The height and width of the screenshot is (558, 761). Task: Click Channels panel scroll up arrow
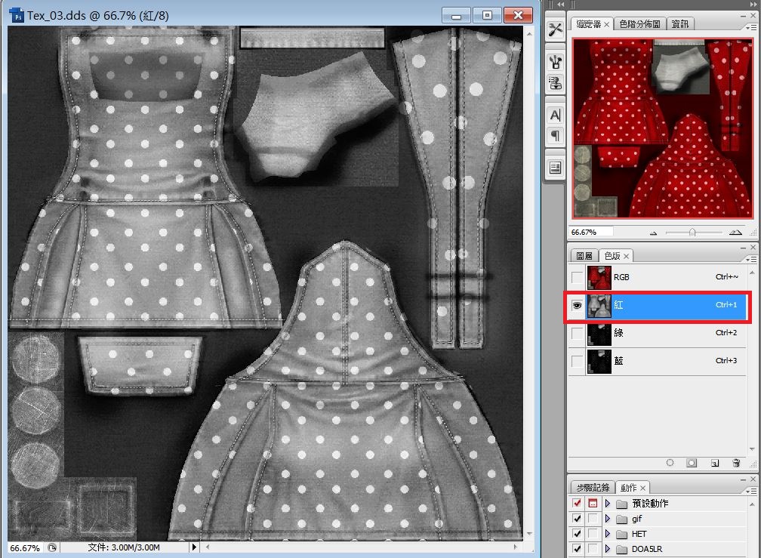[752, 273]
